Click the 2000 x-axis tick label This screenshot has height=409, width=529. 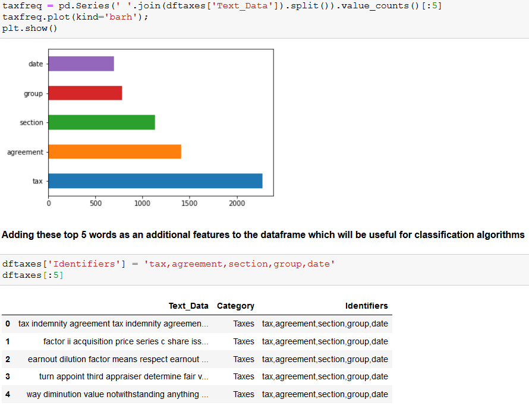pyautogui.click(x=237, y=203)
